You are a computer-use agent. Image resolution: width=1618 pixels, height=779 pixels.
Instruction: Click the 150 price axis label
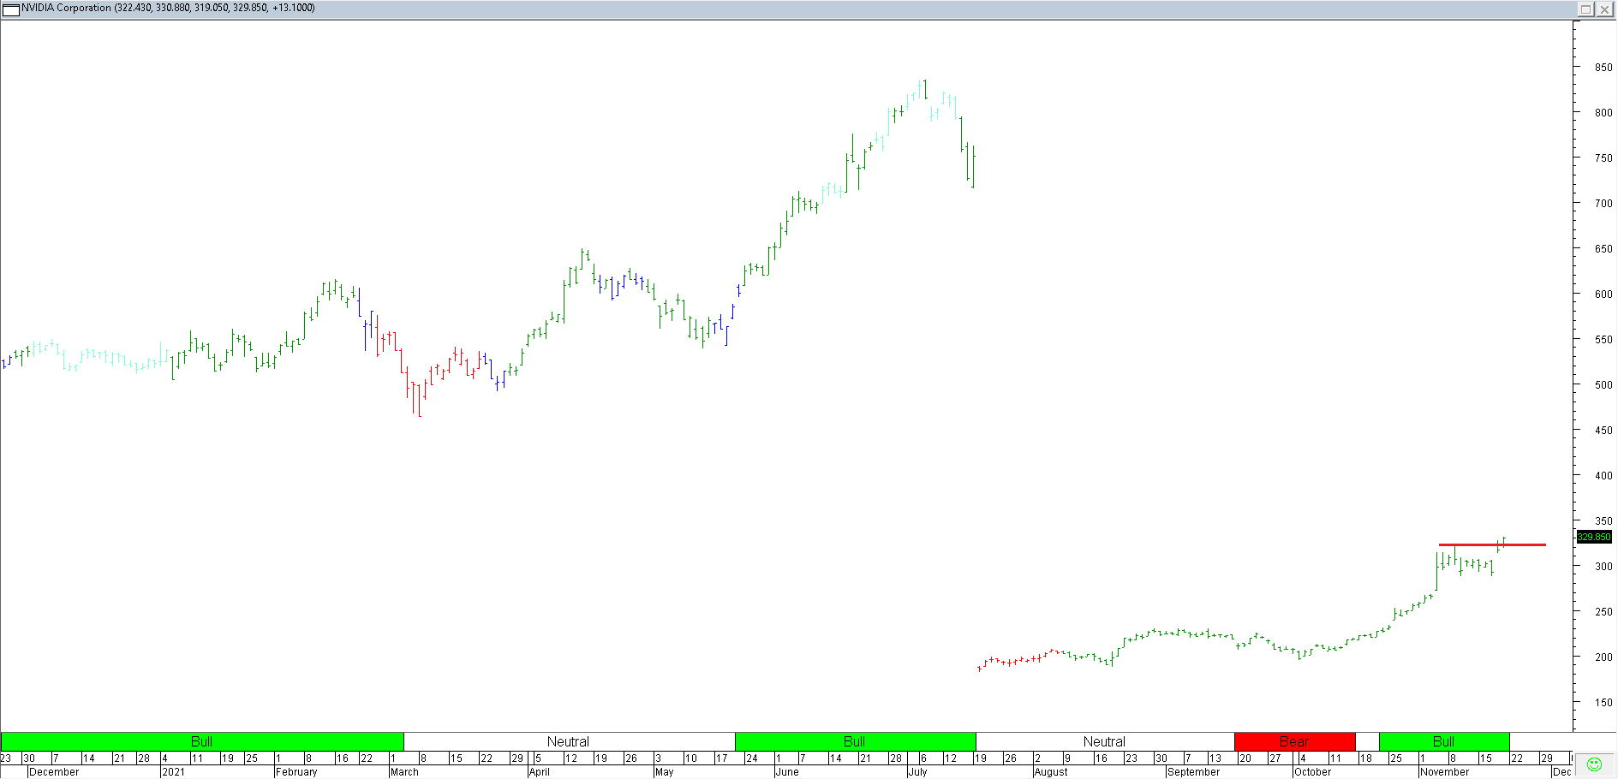[x=1603, y=703]
